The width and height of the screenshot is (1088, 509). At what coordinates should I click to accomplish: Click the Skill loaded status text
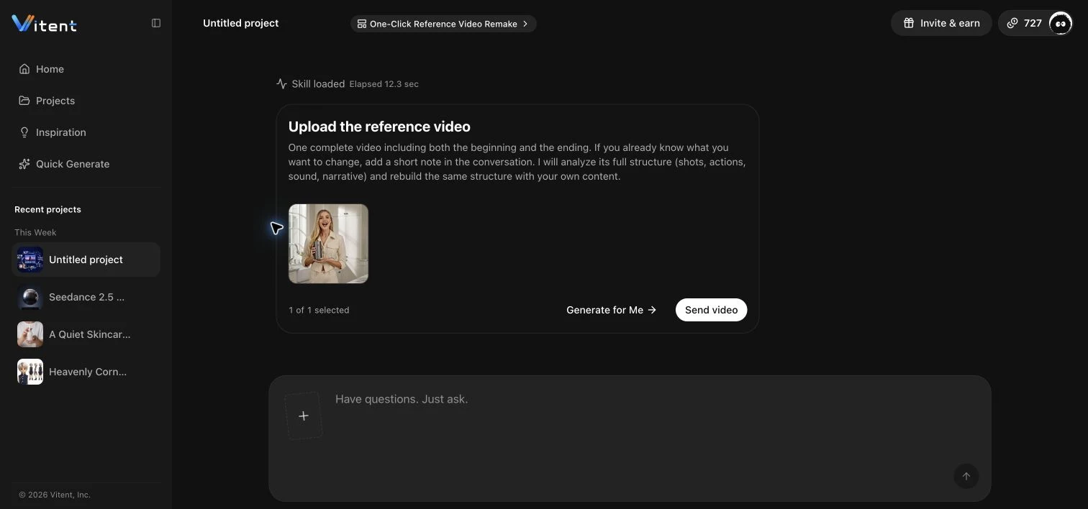pos(318,84)
